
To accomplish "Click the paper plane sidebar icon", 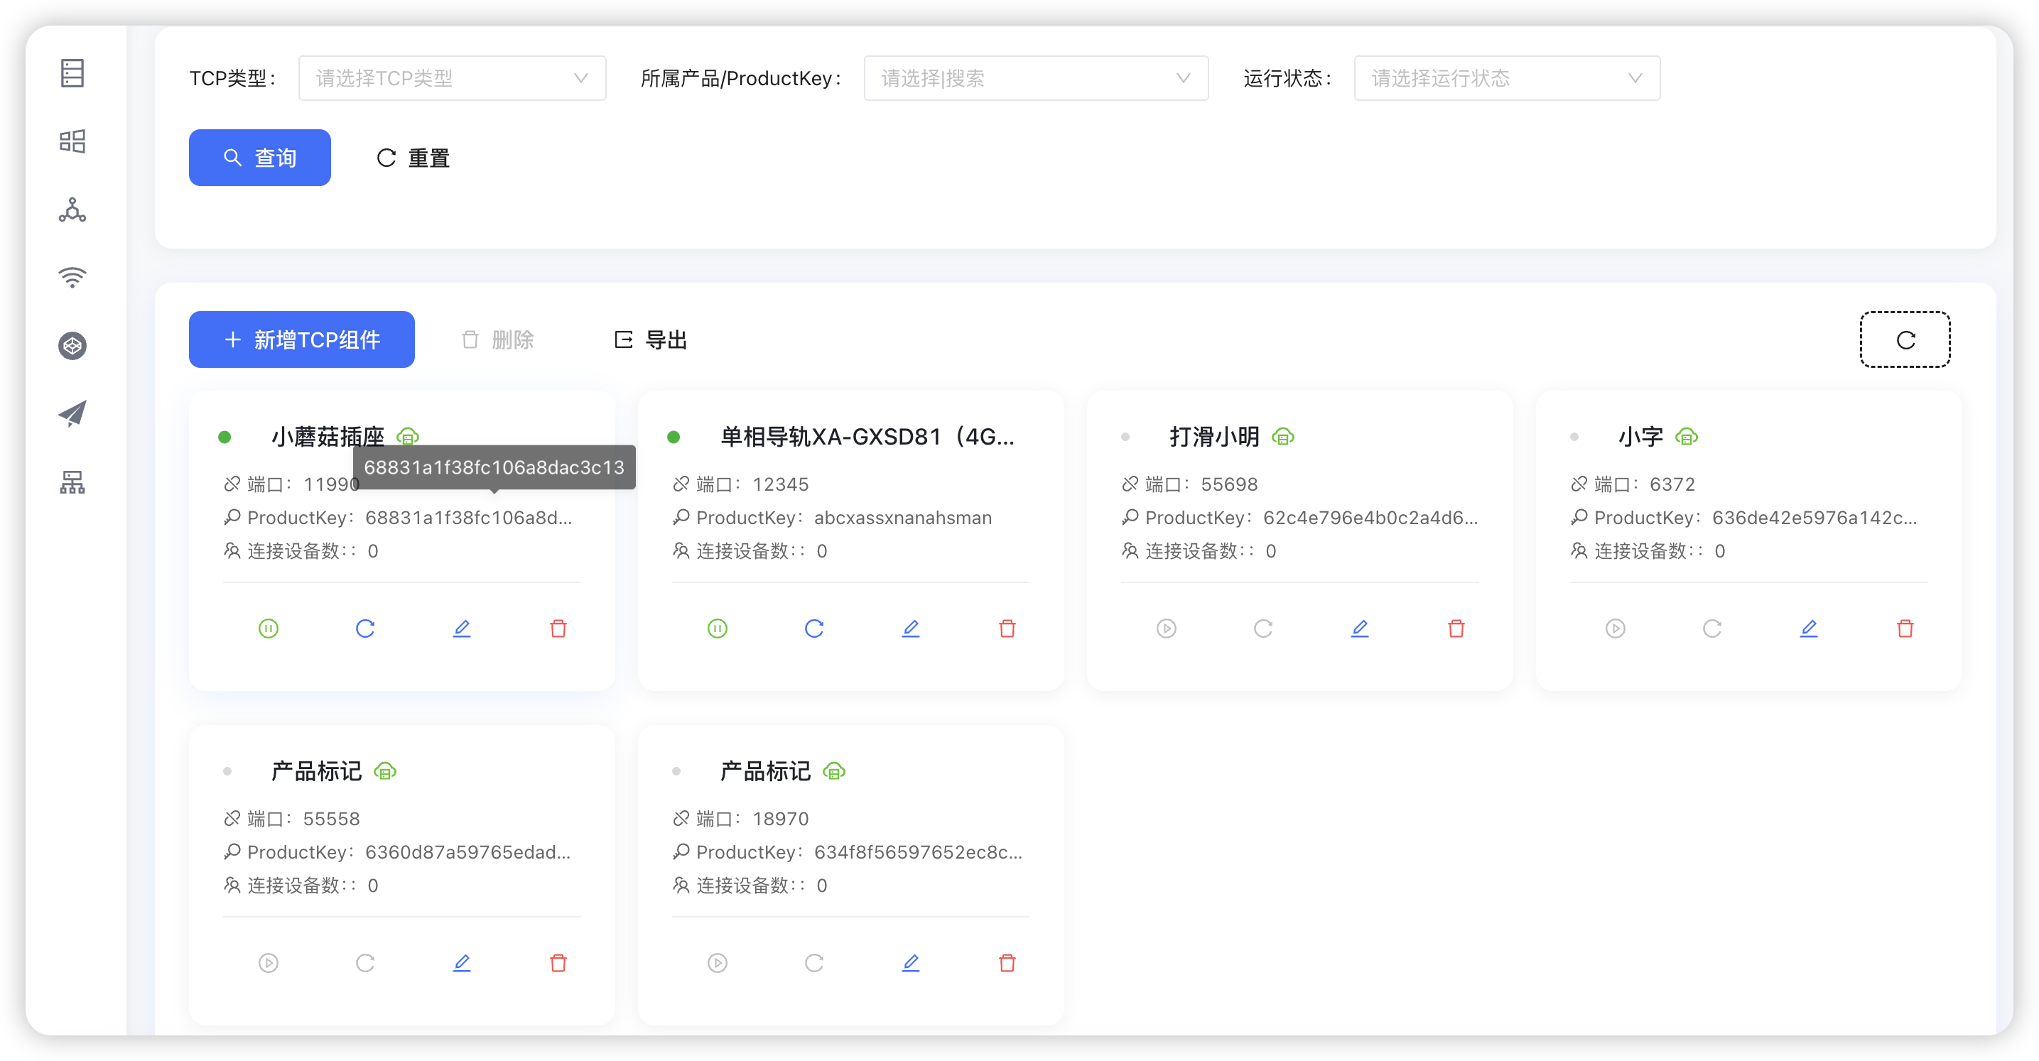I will pos(72,413).
